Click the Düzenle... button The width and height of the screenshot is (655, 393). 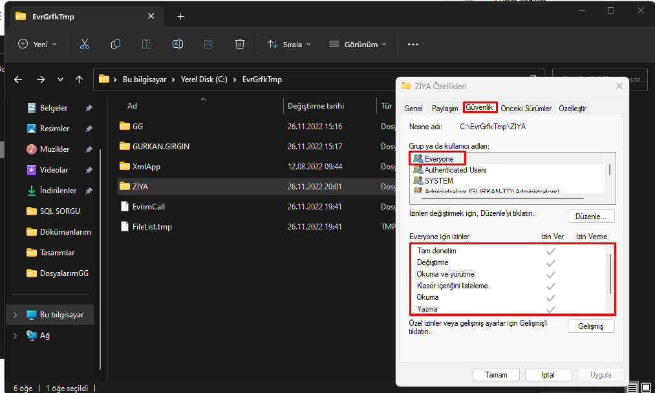[x=591, y=217]
